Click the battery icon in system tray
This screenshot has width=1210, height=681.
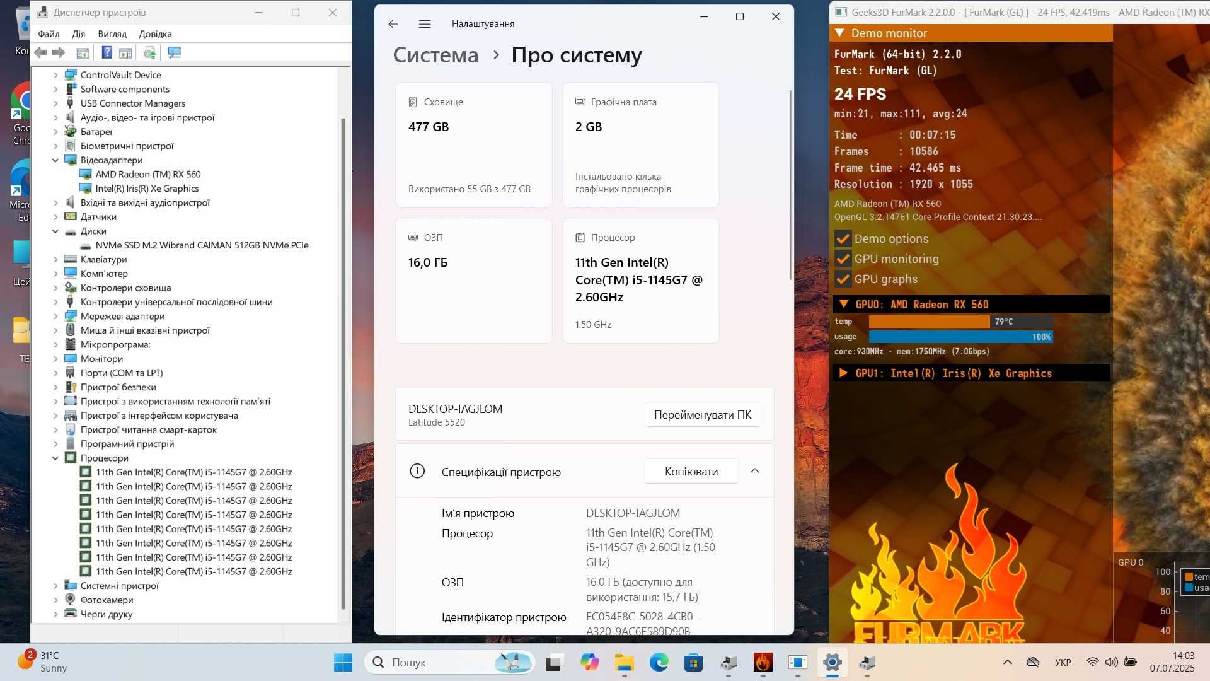pyautogui.click(x=1131, y=662)
